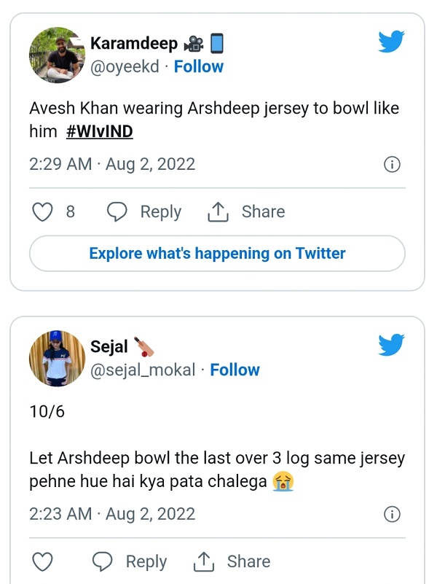
Task: Open Sejal's profile picture
Action: click(57, 358)
